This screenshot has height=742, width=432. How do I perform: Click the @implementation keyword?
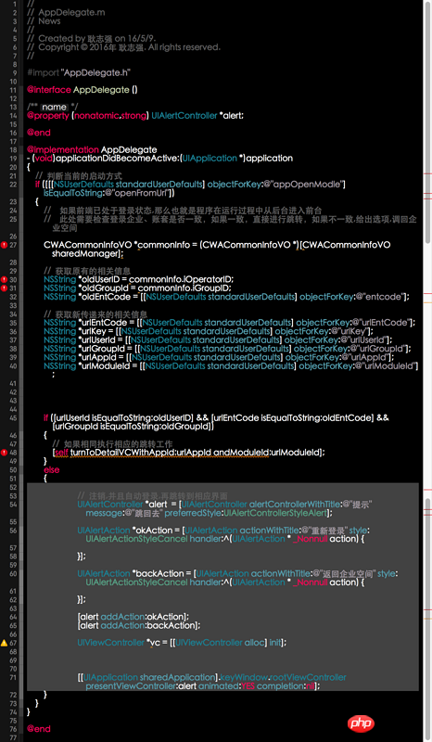coord(63,149)
